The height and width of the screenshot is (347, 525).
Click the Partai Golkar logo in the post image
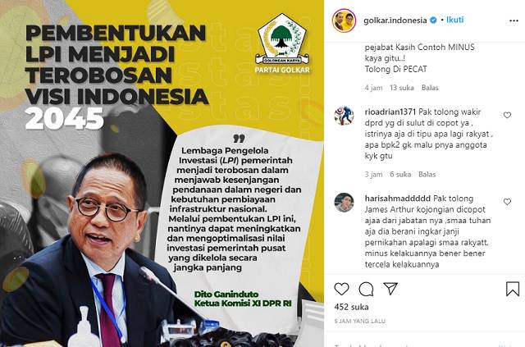click(282, 43)
